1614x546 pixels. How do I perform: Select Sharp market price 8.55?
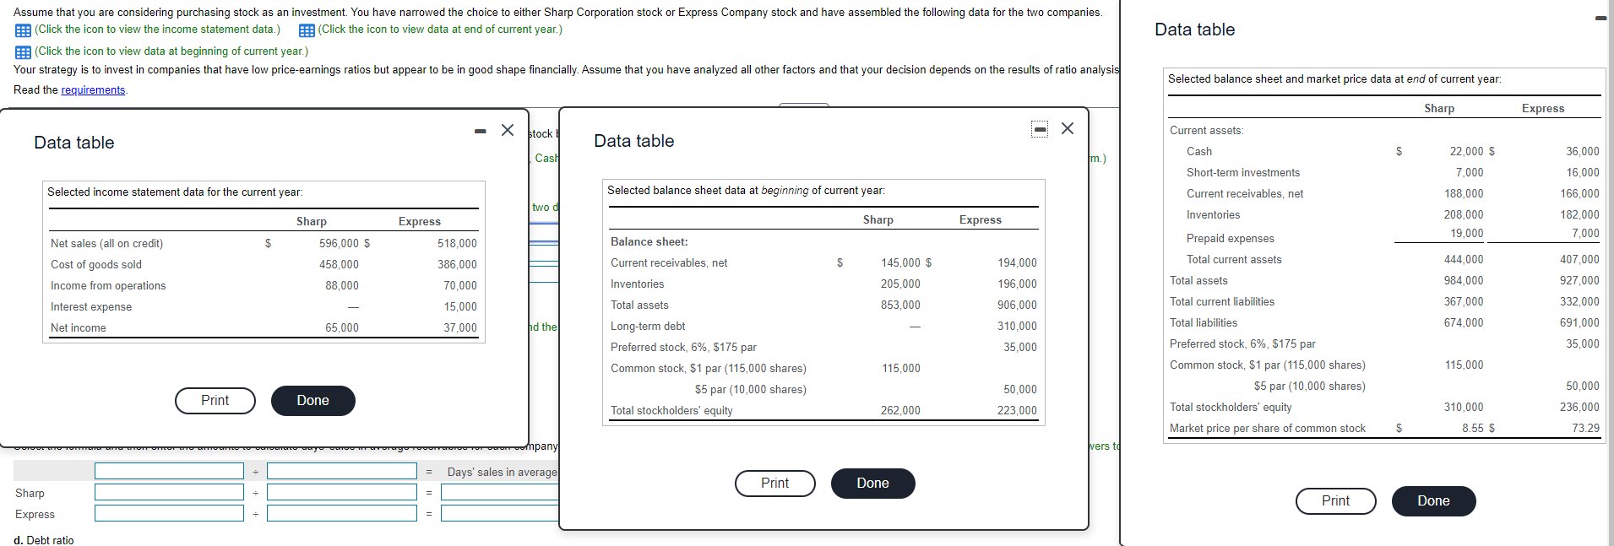1473,429
